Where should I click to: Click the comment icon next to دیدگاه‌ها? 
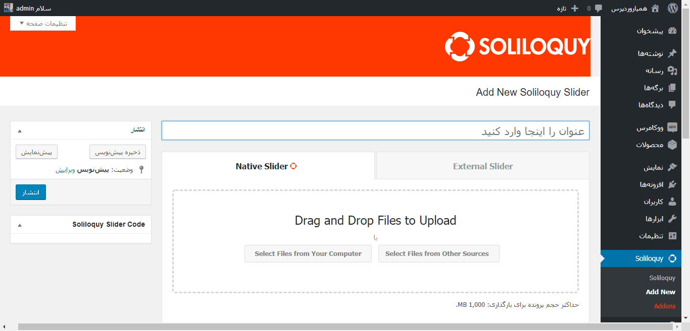[672, 105]
